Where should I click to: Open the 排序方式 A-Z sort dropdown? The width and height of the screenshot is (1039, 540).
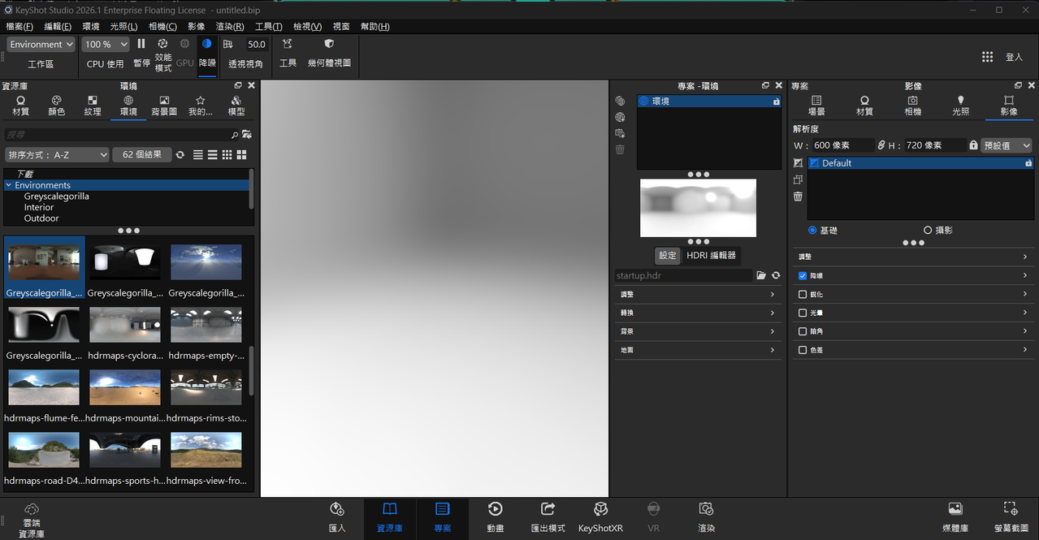pos(57,154)
